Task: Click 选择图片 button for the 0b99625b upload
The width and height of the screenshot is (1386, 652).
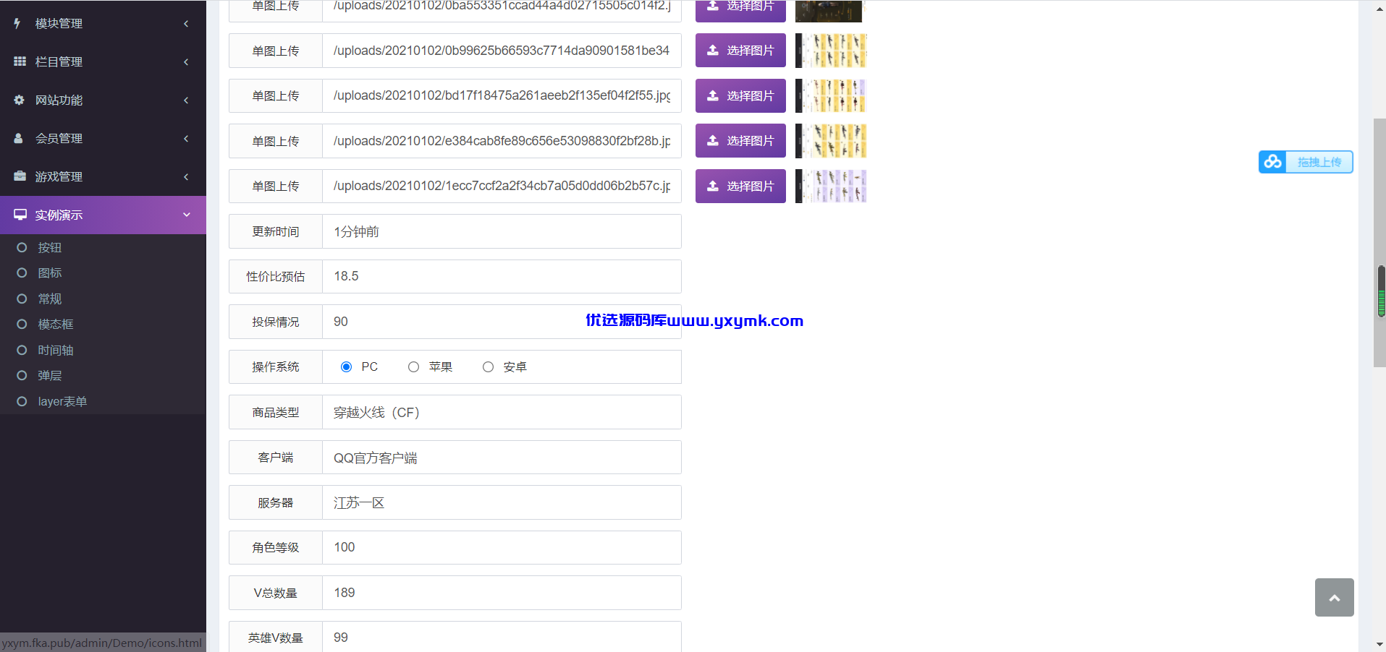Action: 740,51
